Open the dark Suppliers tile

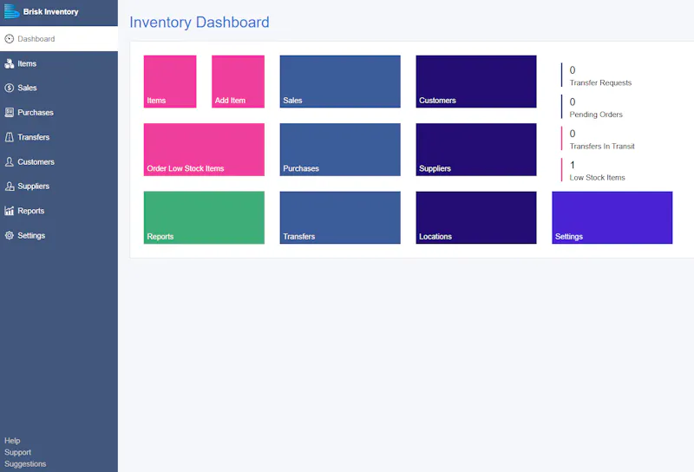coord(476,149)
